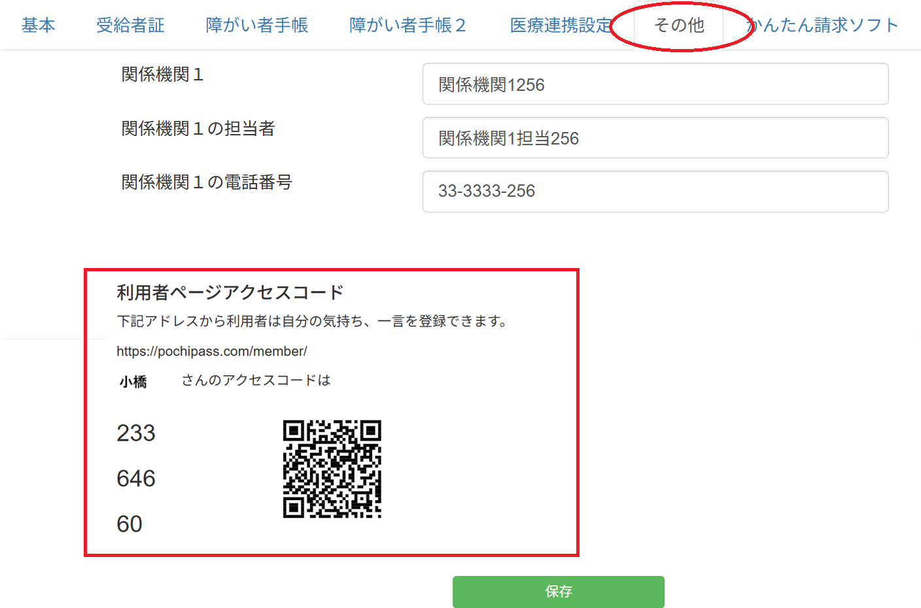
Task: Go to the 障がい者手帳２ tab
Action: click(x=408, y=25)
